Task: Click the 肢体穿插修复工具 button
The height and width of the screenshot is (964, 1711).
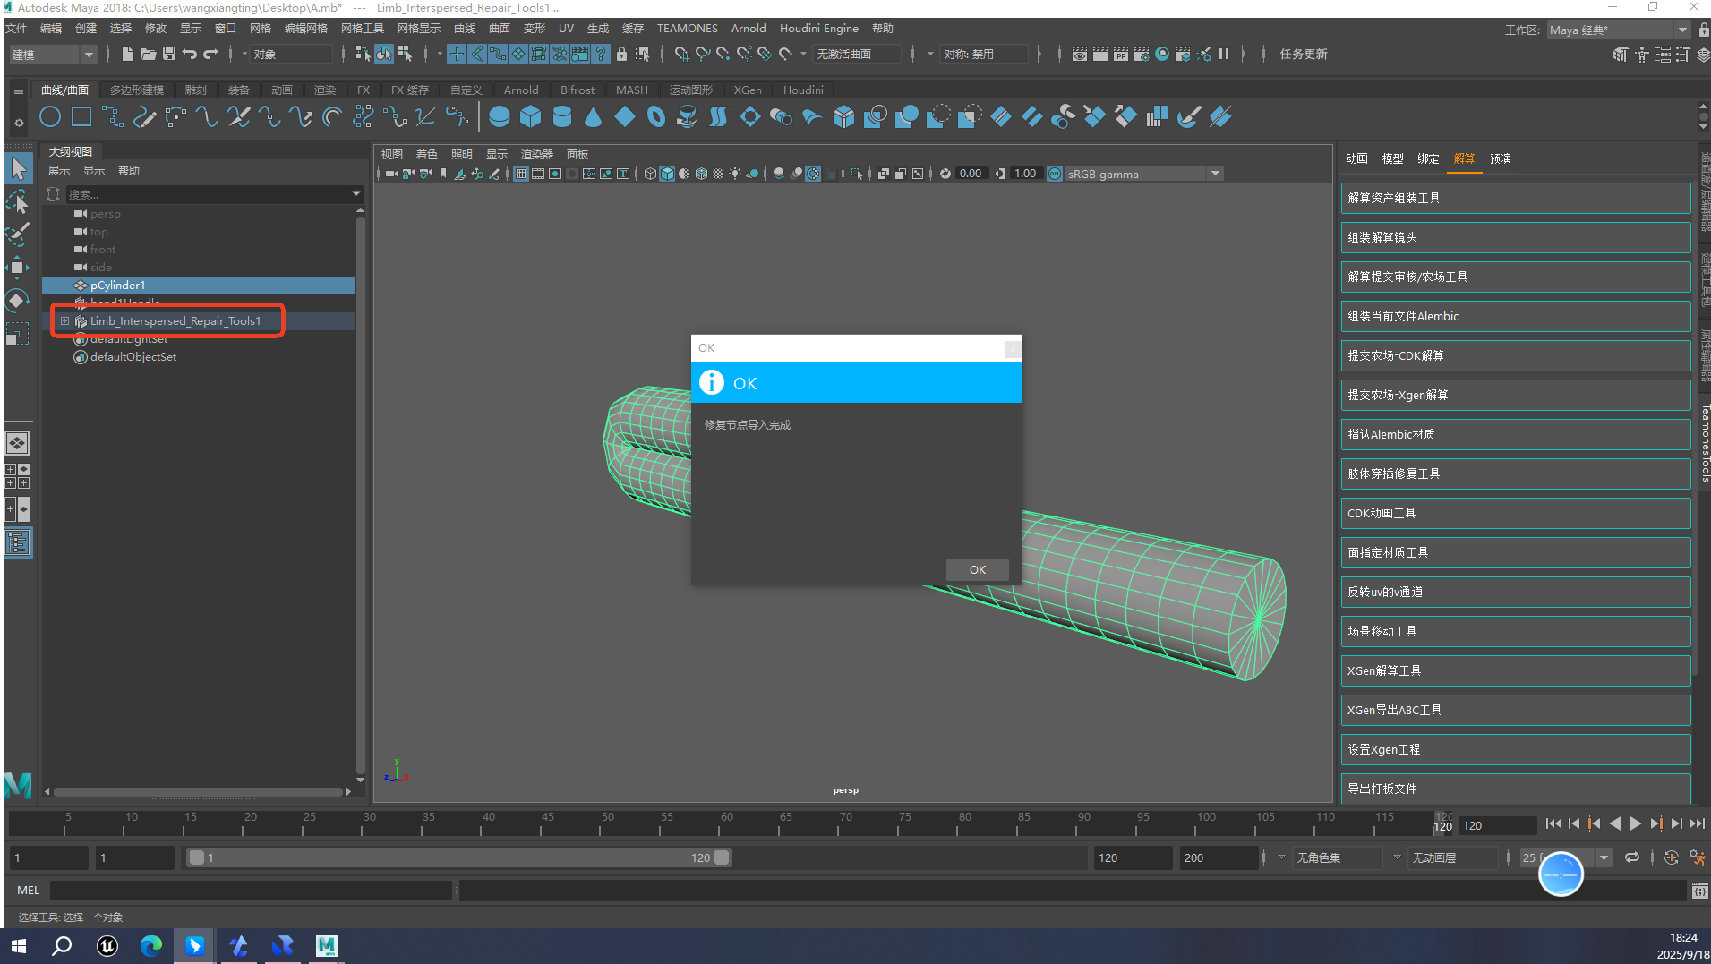Action: pyautogui.click(x=1515, y=473)
